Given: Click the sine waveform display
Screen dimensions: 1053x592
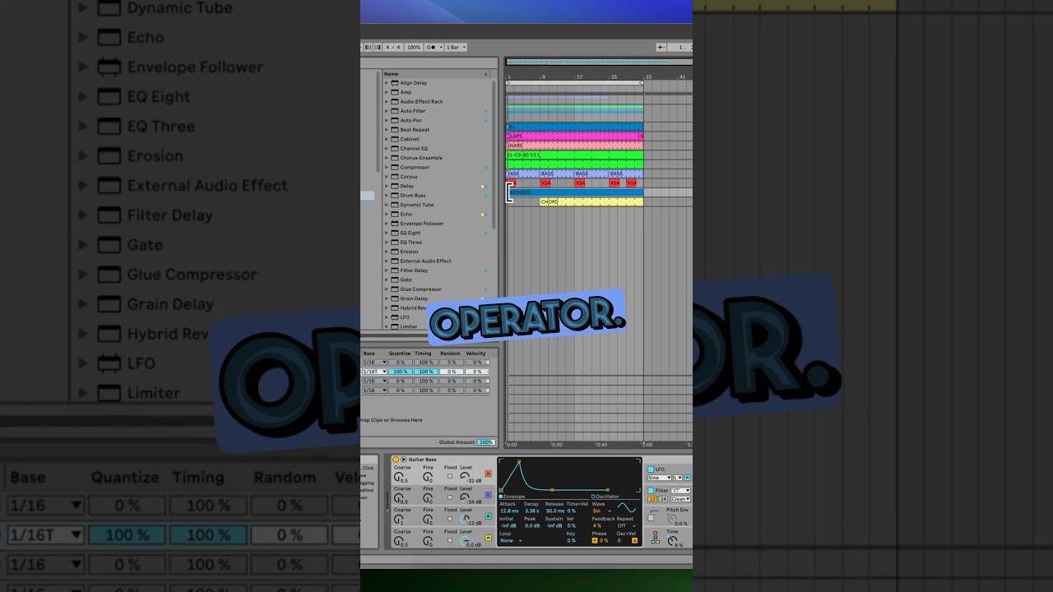Looking at the screenshot, I should [627, 507].
